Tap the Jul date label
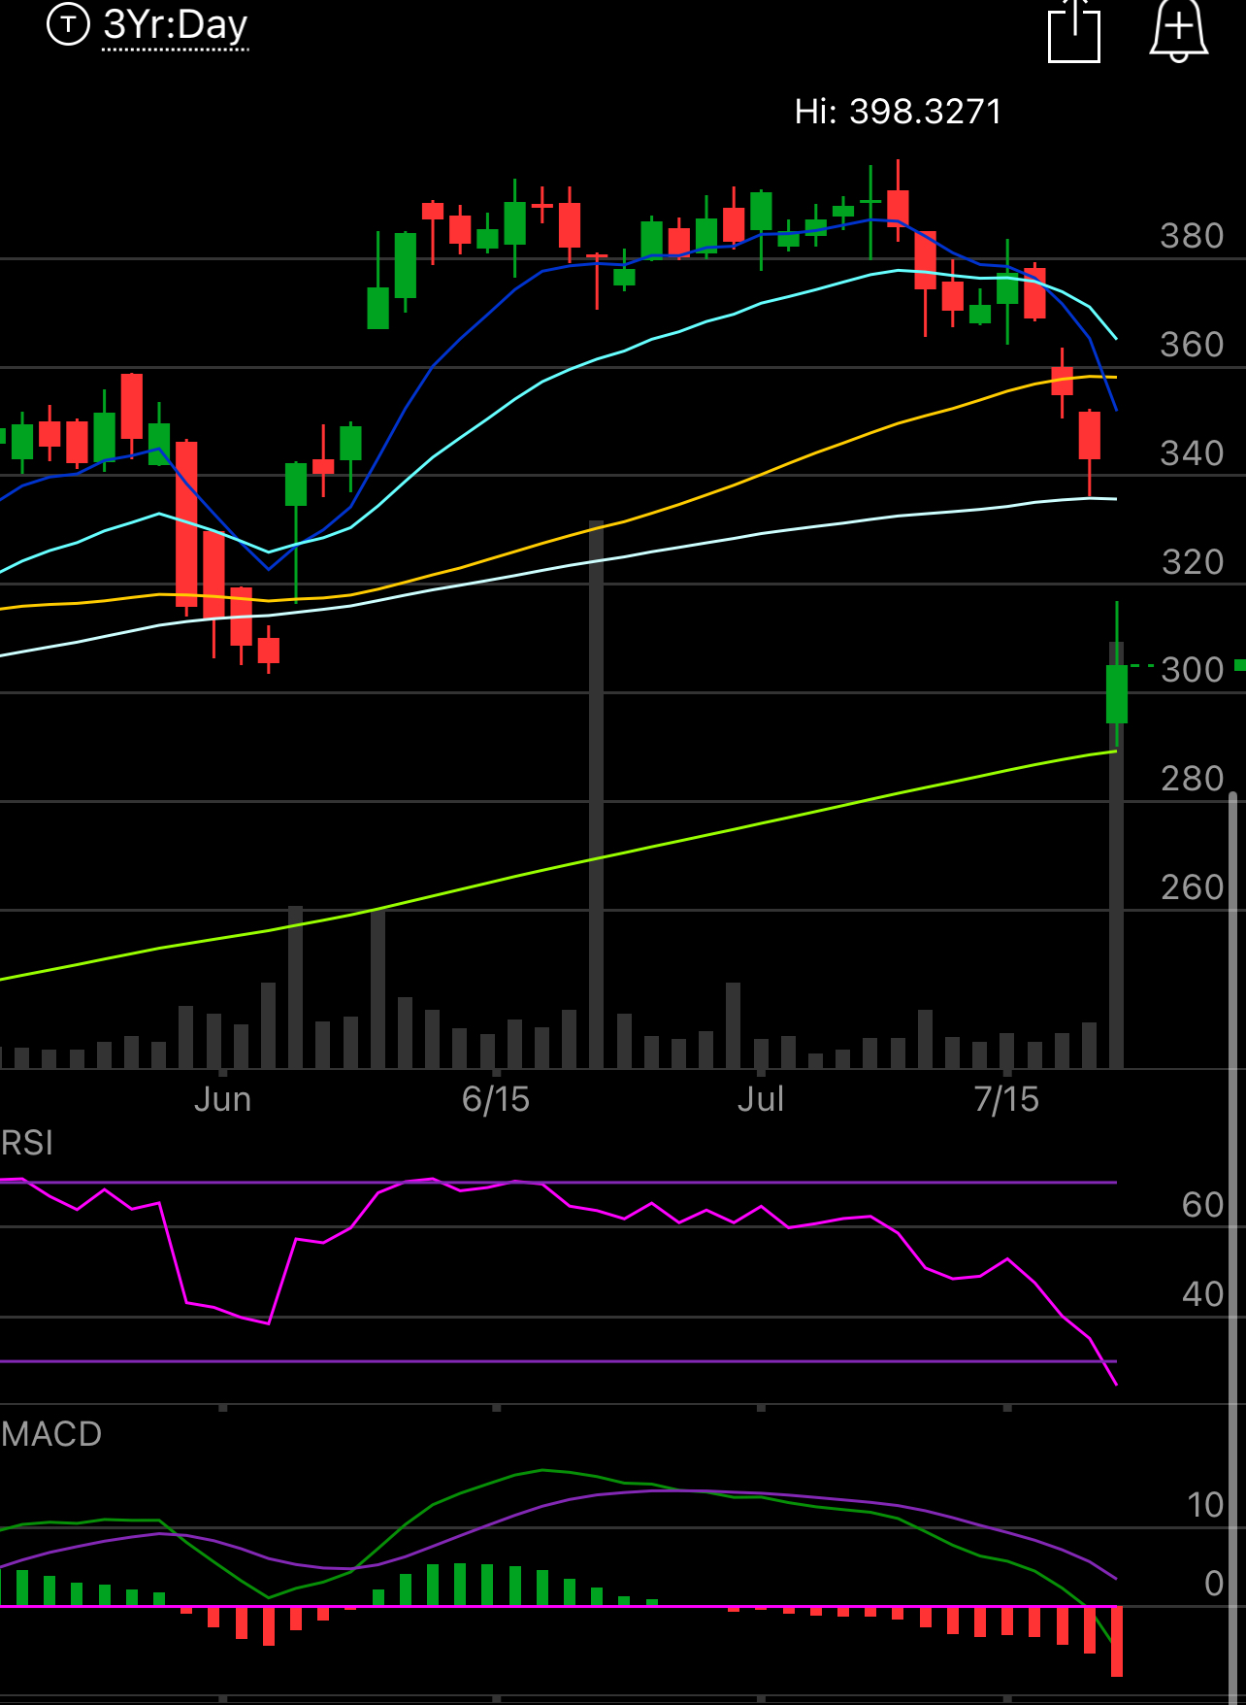1246x1705 pixels. 761,1099
